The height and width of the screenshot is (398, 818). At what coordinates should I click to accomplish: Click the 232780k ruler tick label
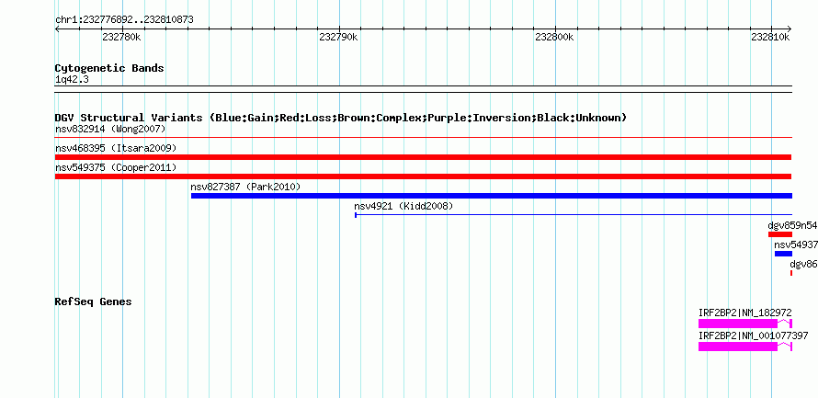click(x=121, y=37)
